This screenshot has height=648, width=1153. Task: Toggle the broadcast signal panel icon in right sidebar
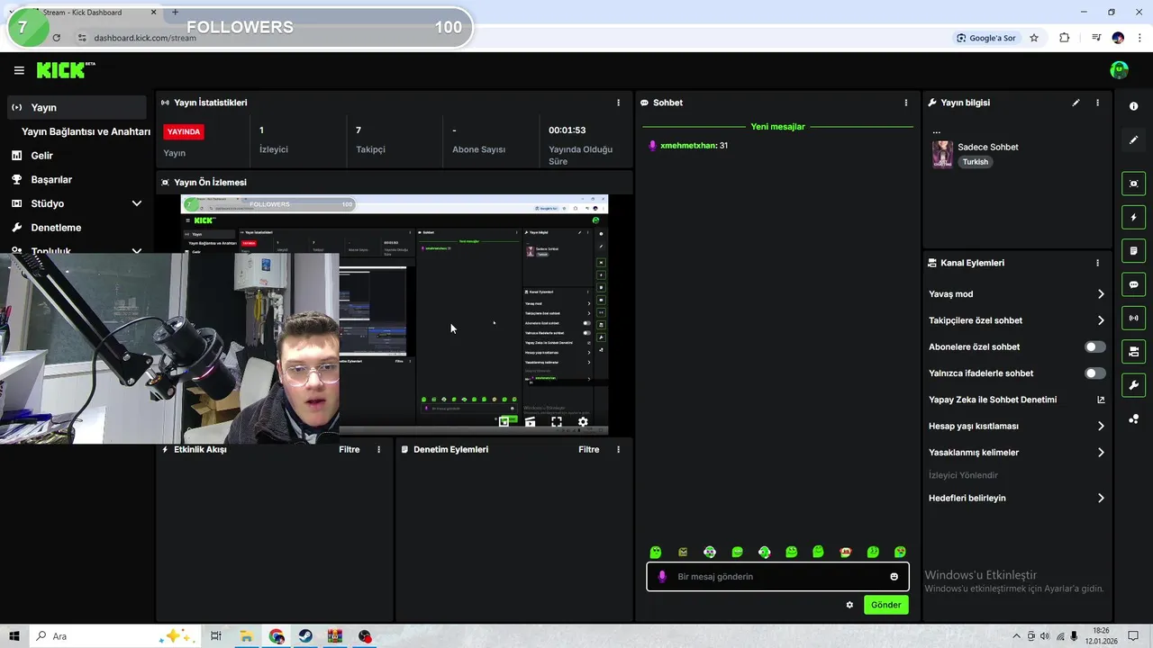pos(1133,318)
